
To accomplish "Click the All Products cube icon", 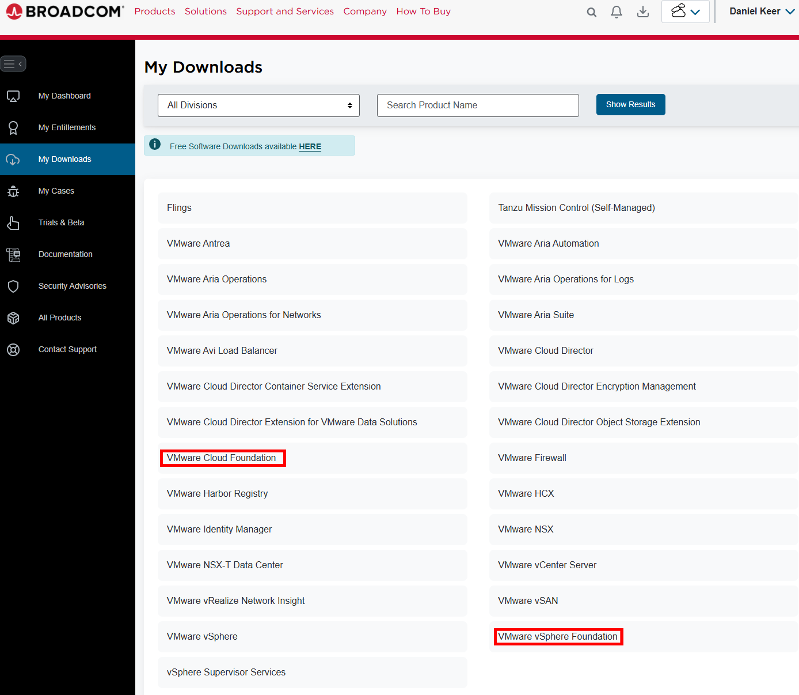I will 13,318.
